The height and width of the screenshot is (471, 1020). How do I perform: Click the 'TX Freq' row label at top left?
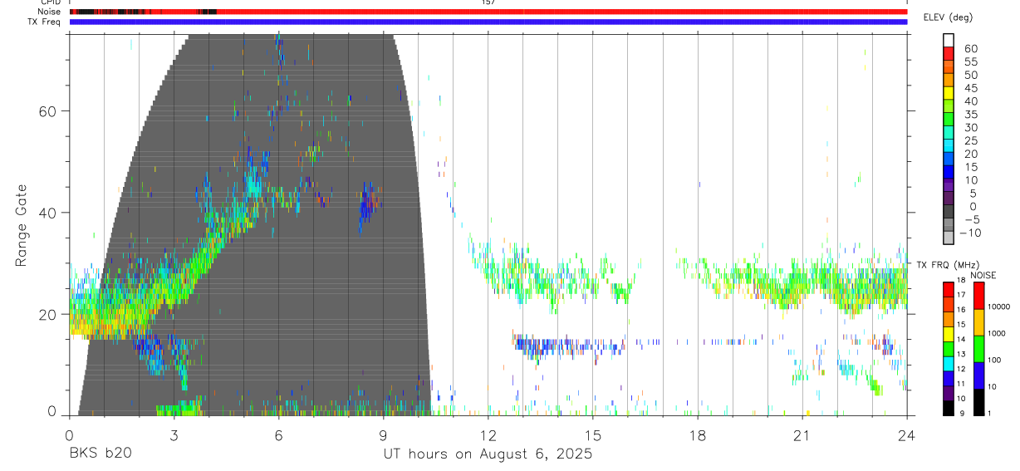click(46, 22)
